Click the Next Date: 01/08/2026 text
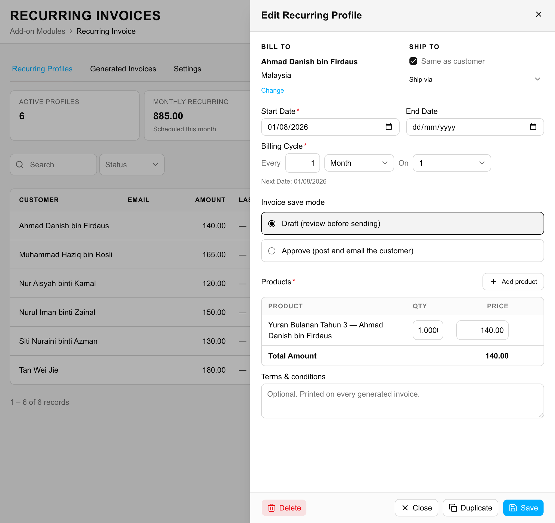Image resolution: width=555 pixels, height=523 pixels. point(294,181)
